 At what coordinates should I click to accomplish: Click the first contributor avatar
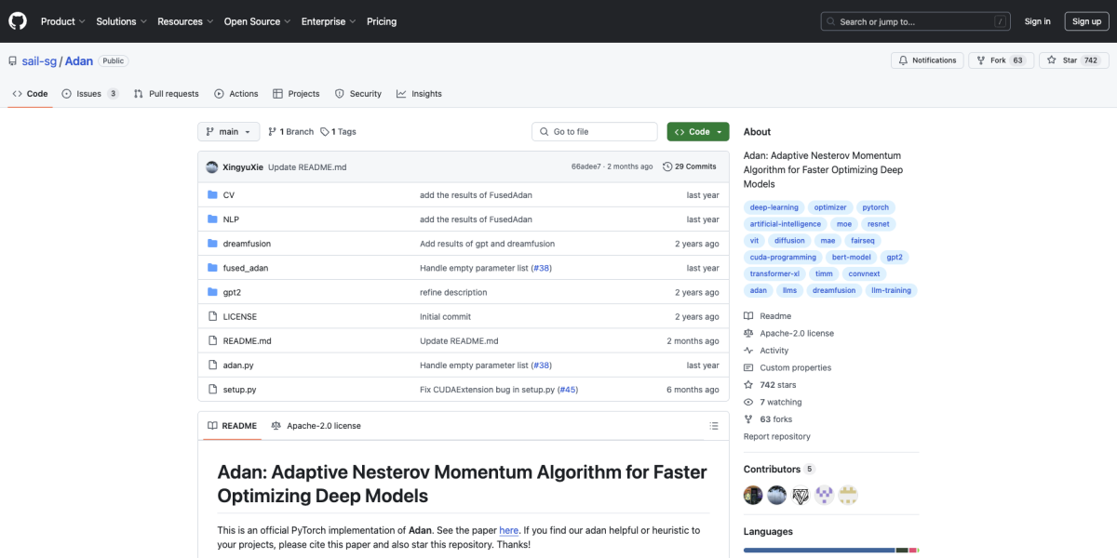point(753,495)
